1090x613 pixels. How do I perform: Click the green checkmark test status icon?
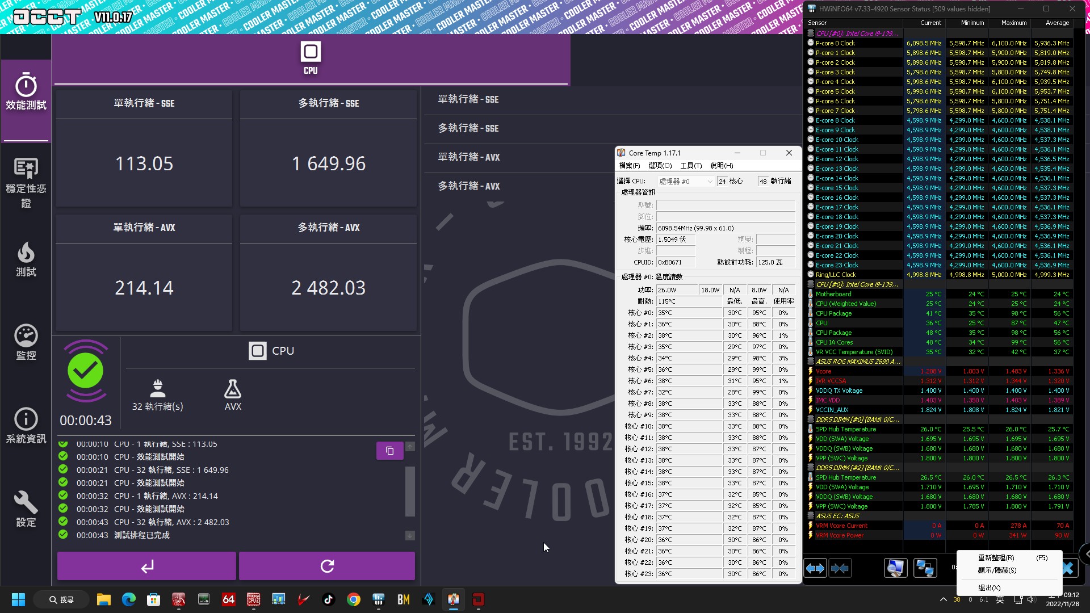point(86,371)
